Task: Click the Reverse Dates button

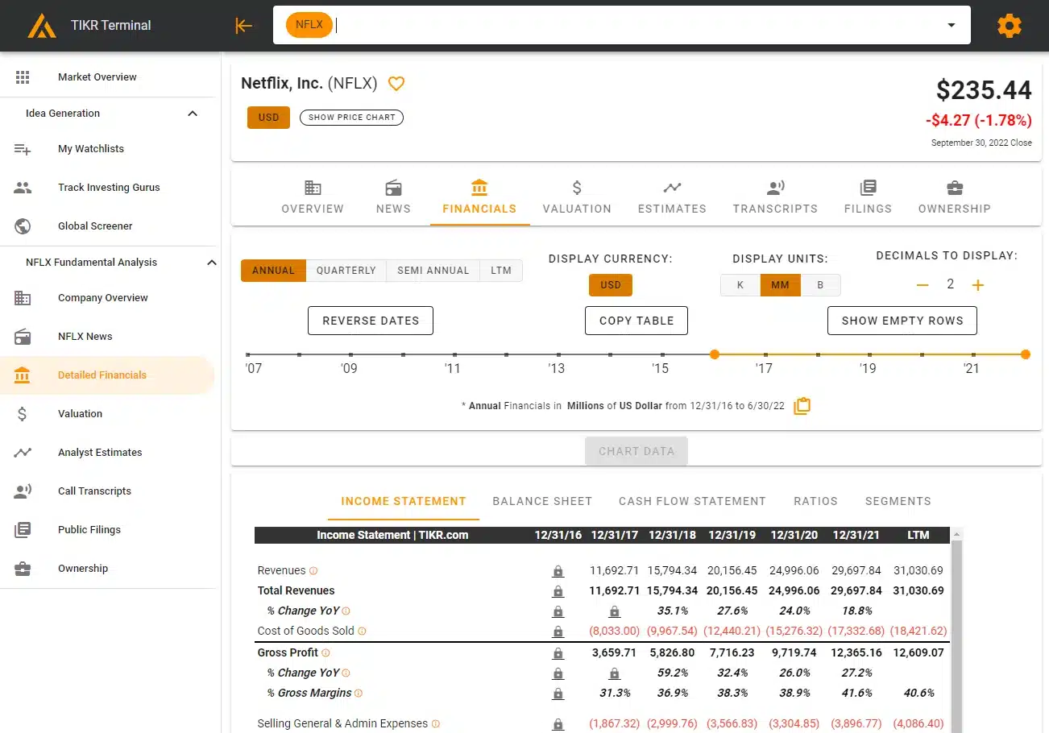Action: coord(371,321)
